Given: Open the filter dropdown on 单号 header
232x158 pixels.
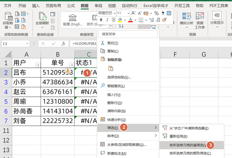Looking at the screenshot, I should point(71,65).
